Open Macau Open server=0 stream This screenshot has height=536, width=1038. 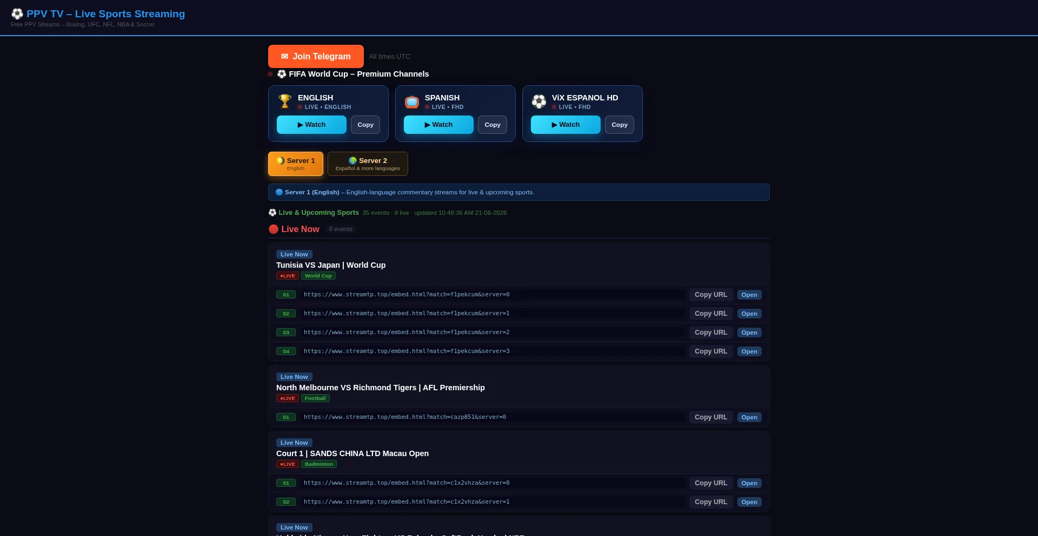coord(749,483)
